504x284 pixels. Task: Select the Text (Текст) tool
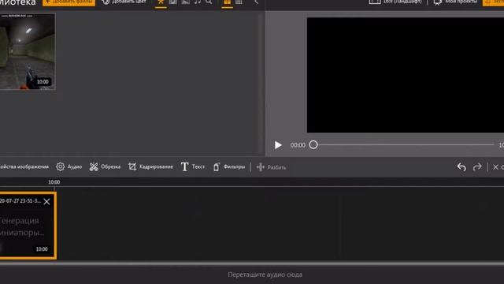coord(192,166)
